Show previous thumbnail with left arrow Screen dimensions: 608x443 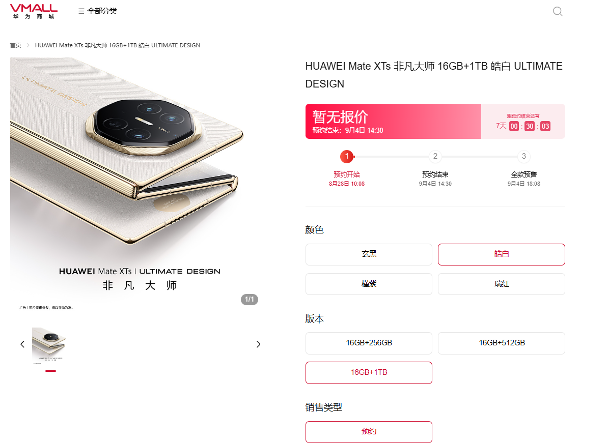click(22, 344)
